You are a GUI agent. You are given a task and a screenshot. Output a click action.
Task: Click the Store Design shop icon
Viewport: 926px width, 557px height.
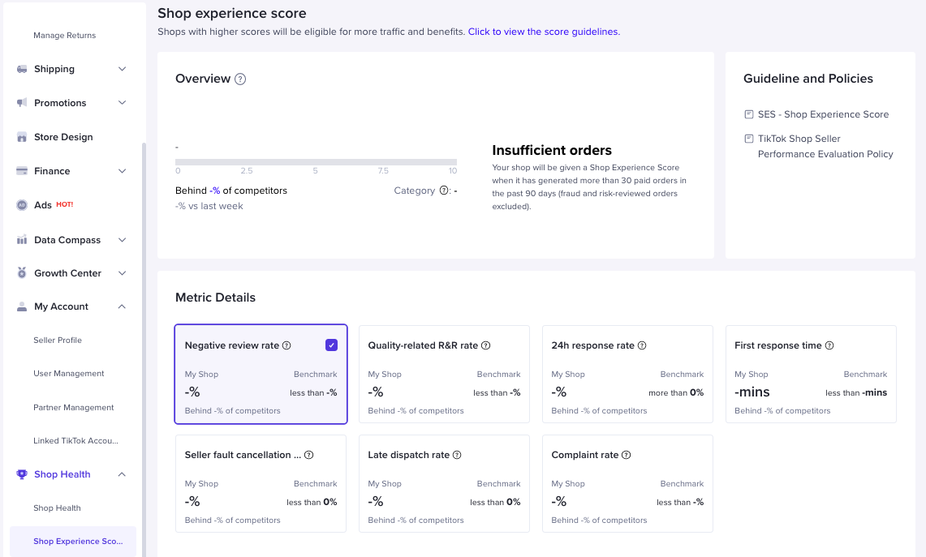(22, 137)
